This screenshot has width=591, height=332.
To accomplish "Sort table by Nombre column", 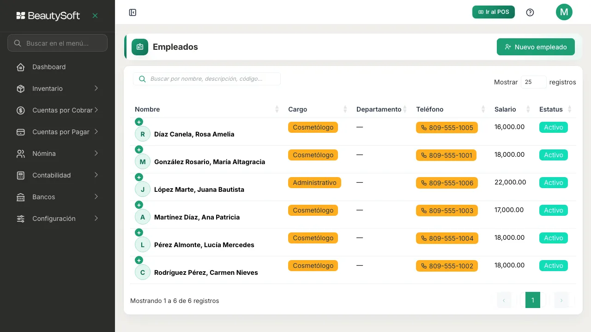I will pyautogui.click(x=207, y=109).
